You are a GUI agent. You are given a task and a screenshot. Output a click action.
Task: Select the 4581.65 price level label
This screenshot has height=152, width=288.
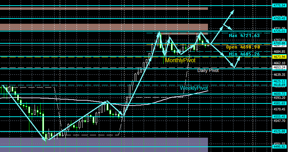tap(279, 103)
